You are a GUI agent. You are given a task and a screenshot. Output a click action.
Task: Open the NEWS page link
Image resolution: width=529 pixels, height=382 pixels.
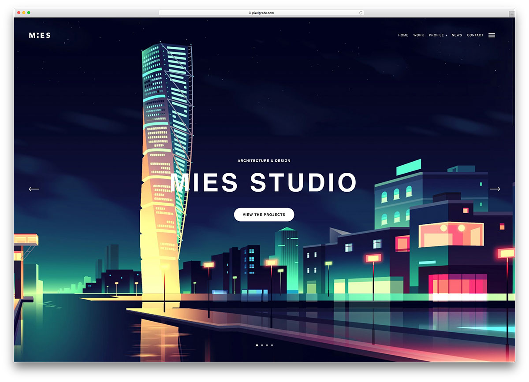click(x=457, y=35)
